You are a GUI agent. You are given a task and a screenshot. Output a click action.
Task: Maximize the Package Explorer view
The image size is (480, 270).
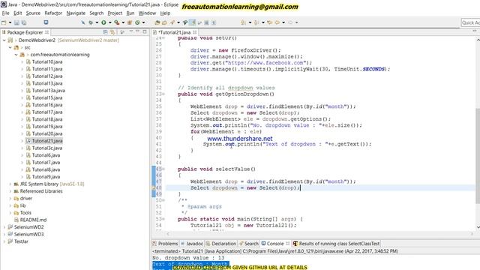coord(145,31)
